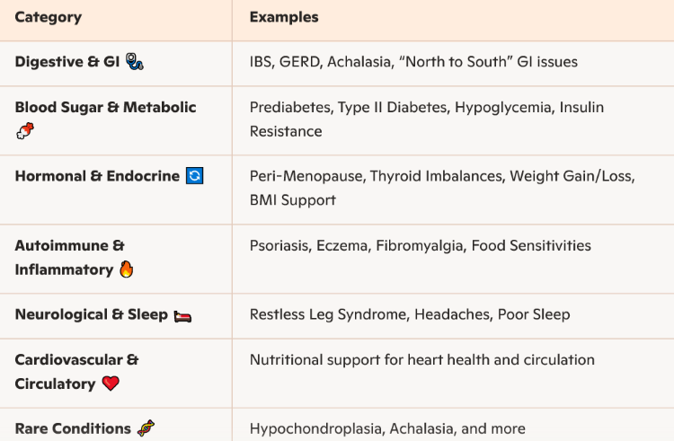Select the Hormonal & Endocrine label
This screenshot has width=674, height=441.
pos(97,176)
